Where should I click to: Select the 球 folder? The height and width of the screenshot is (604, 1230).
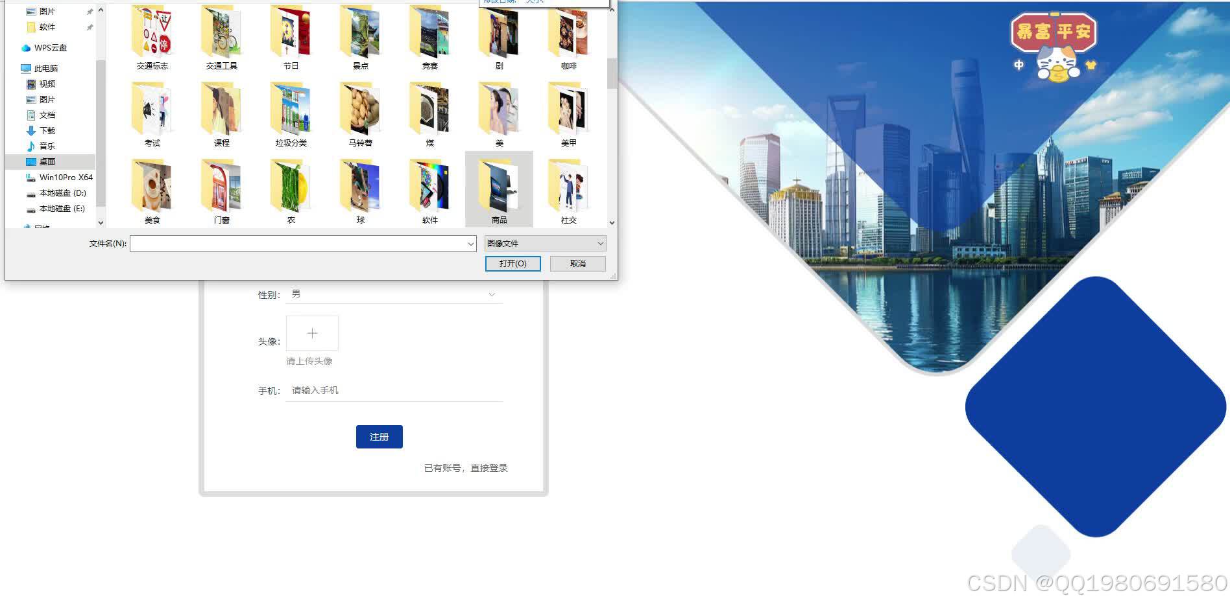click(x=361, y=191)
